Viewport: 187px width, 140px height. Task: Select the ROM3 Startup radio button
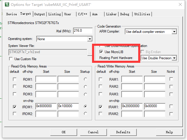[x=85, y=95]
